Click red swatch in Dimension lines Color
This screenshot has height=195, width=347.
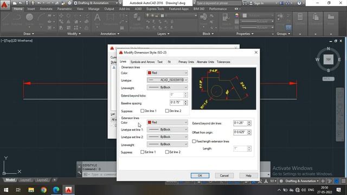(150, 73)
